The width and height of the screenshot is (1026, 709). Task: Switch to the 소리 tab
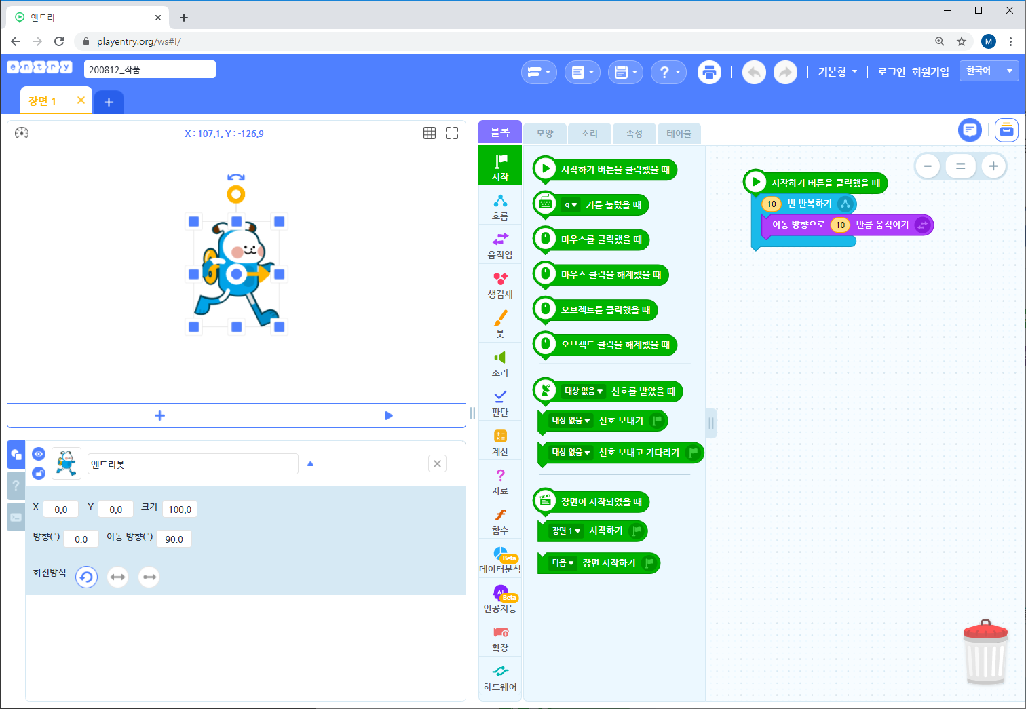(x=590, y=134)
